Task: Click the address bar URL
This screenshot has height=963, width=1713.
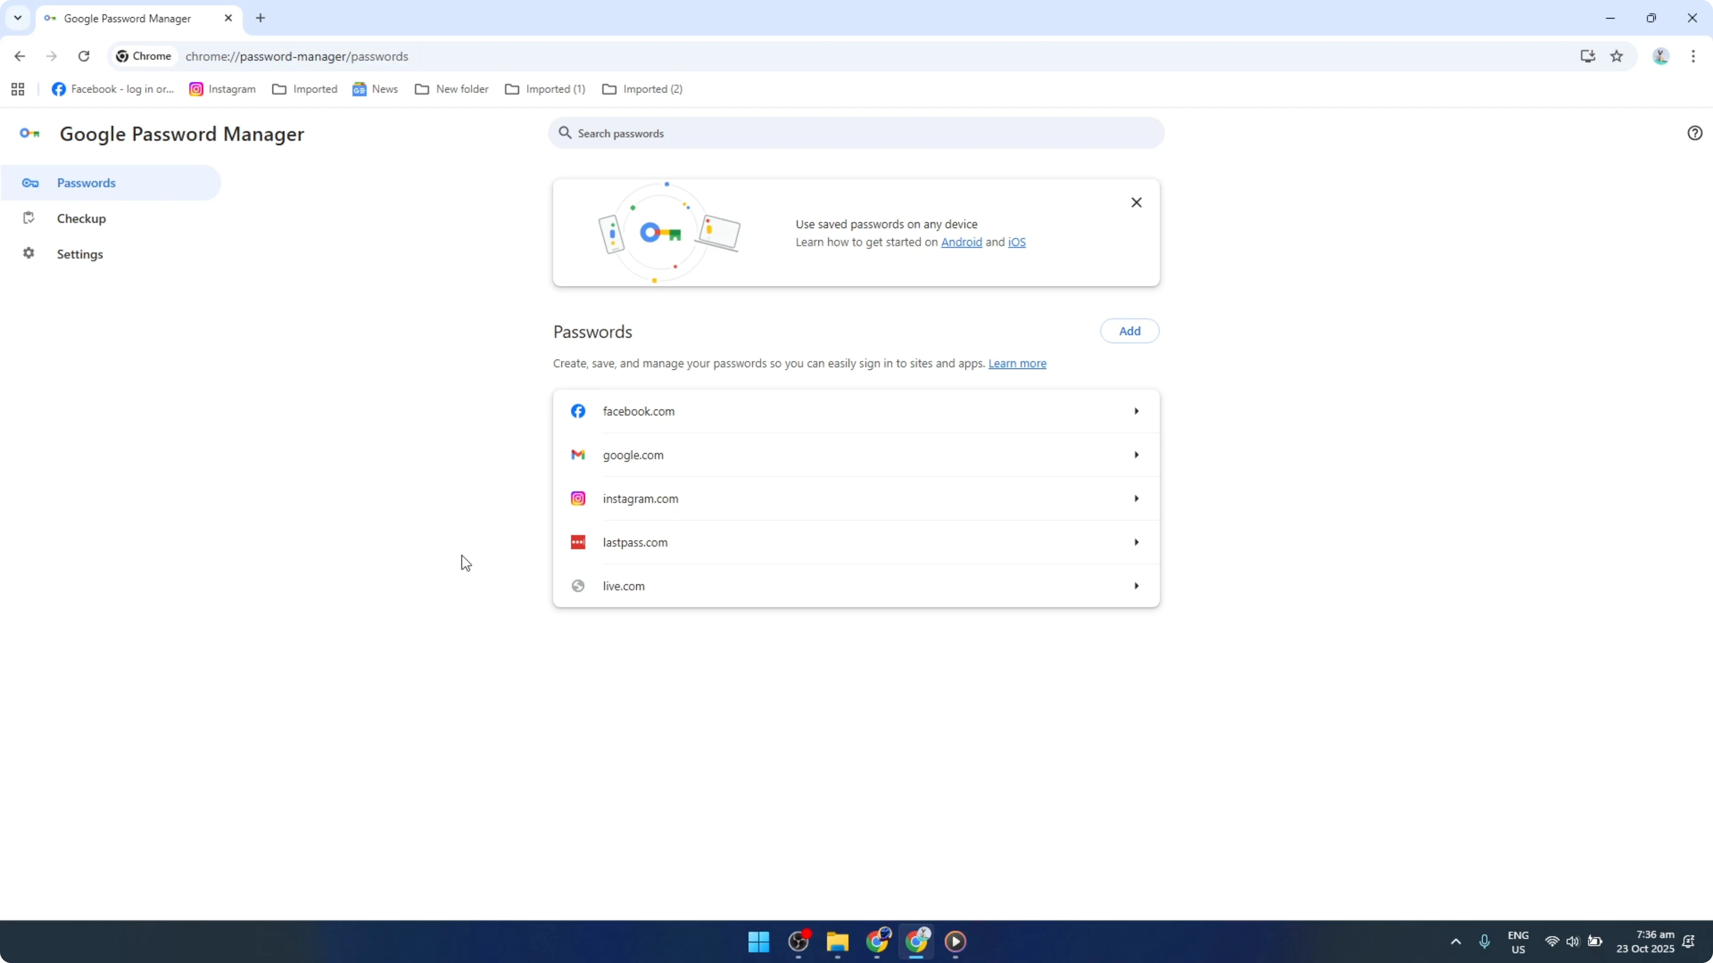Action: pos(297,56)
